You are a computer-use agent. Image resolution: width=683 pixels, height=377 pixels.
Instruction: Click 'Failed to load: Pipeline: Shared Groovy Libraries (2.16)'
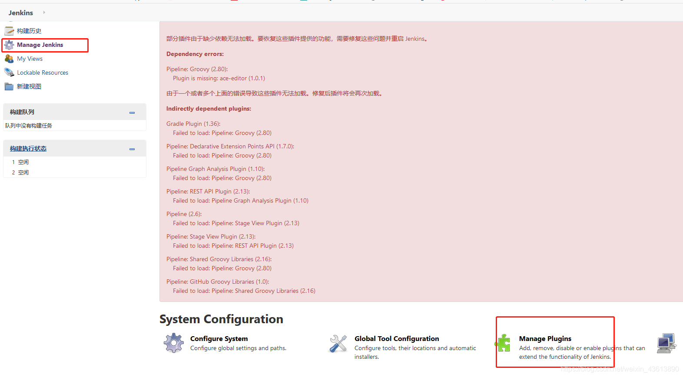[244, 291]
